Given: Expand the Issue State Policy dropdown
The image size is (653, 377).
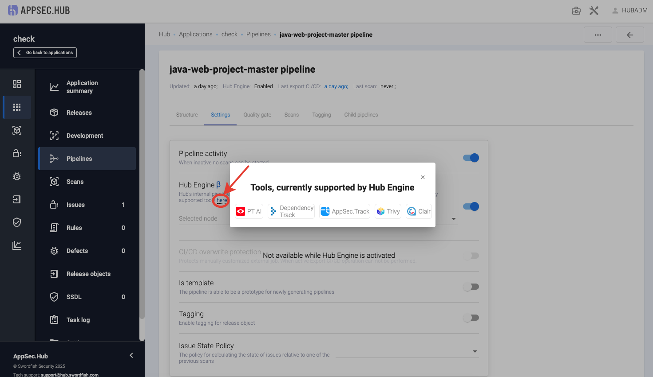Looking at the screenshot, I should coord(475,351).
